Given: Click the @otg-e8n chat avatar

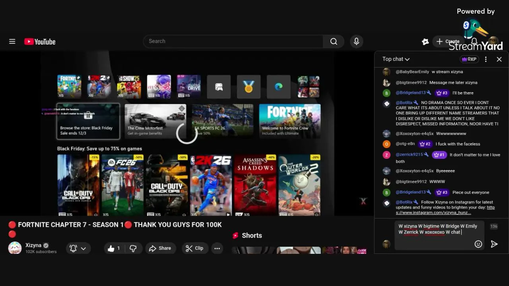Looking at the screenshot, I should coord(387,144).
